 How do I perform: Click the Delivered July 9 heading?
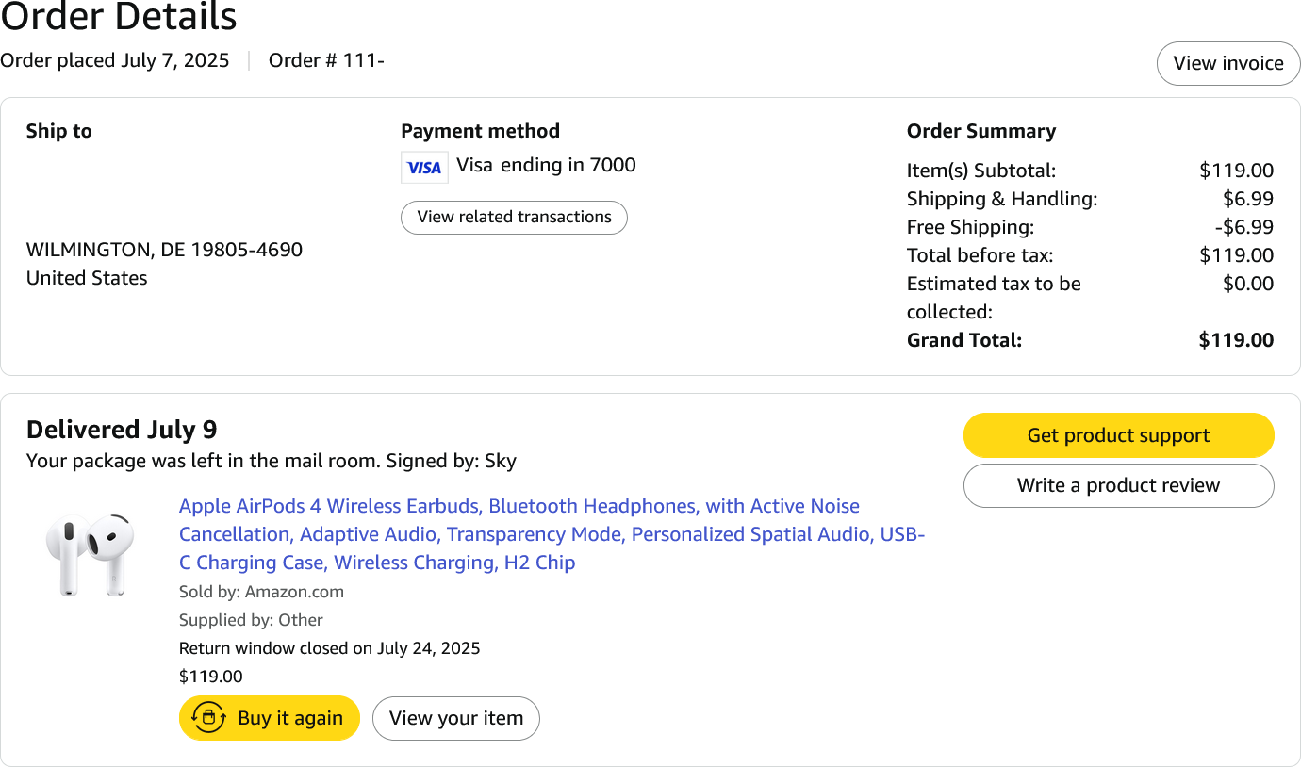pyautogui.click(x=122, y=430)
